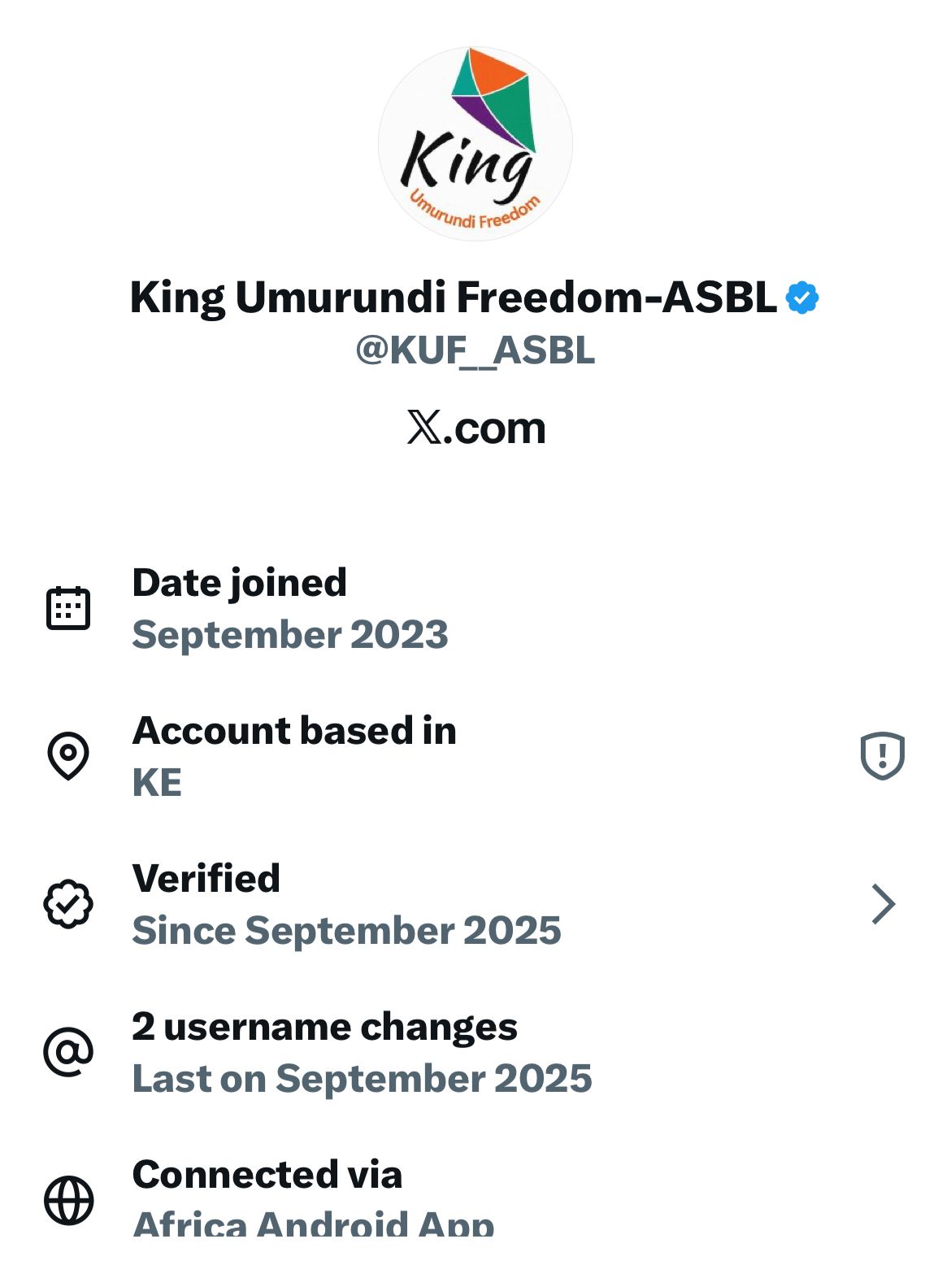Tap the KE country code text

[157, 782]
